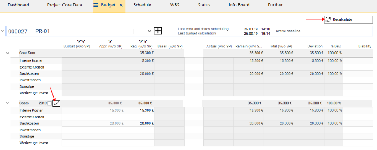Open the WBS tab

[x=174, y=5]
